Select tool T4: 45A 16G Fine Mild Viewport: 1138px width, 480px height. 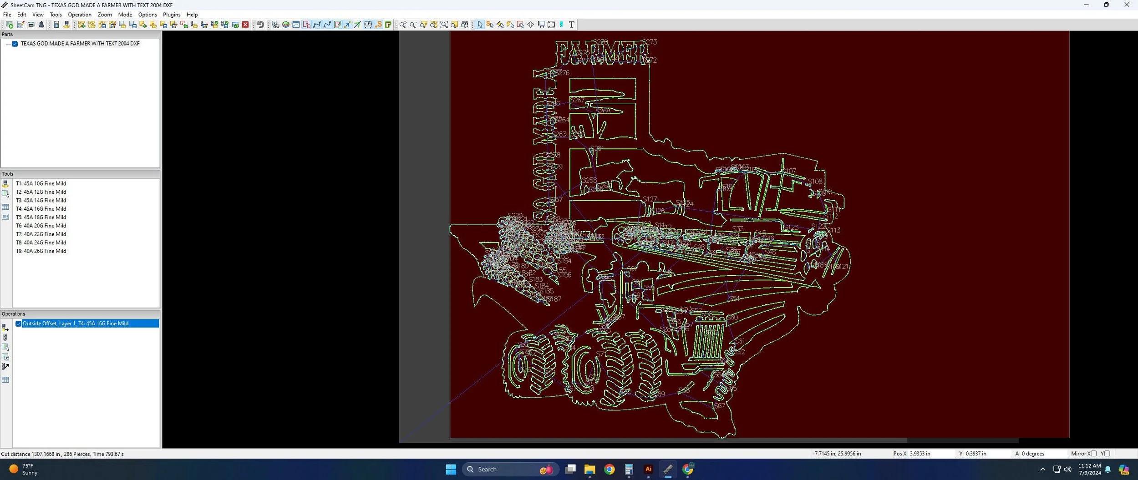[41, 209]
